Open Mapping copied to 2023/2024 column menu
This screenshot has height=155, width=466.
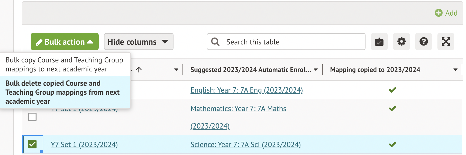point(455,70)
